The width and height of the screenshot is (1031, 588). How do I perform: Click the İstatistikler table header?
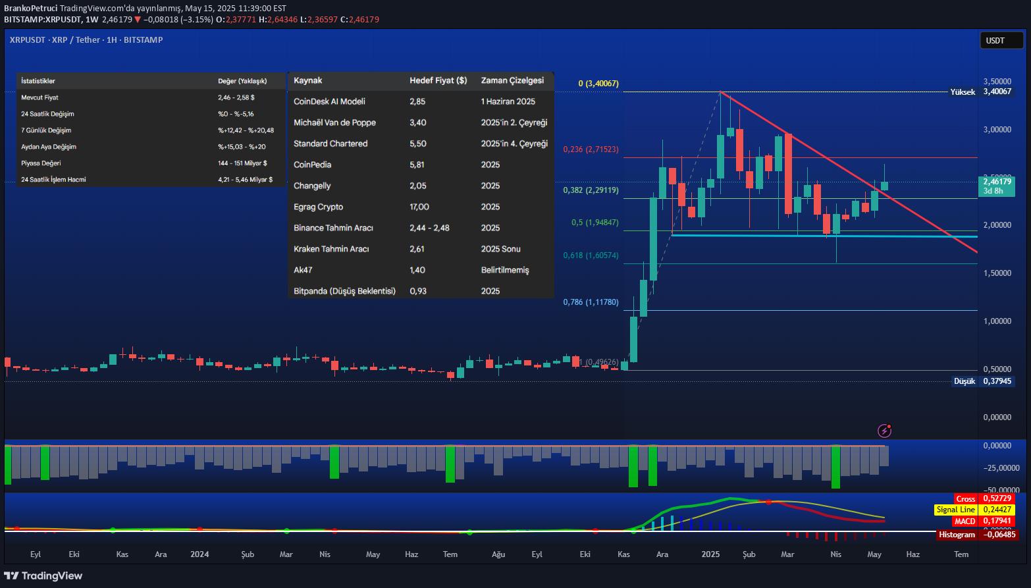point(38,81)
